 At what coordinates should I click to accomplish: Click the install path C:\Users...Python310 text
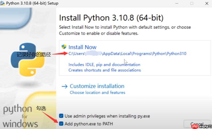[127, 53]
